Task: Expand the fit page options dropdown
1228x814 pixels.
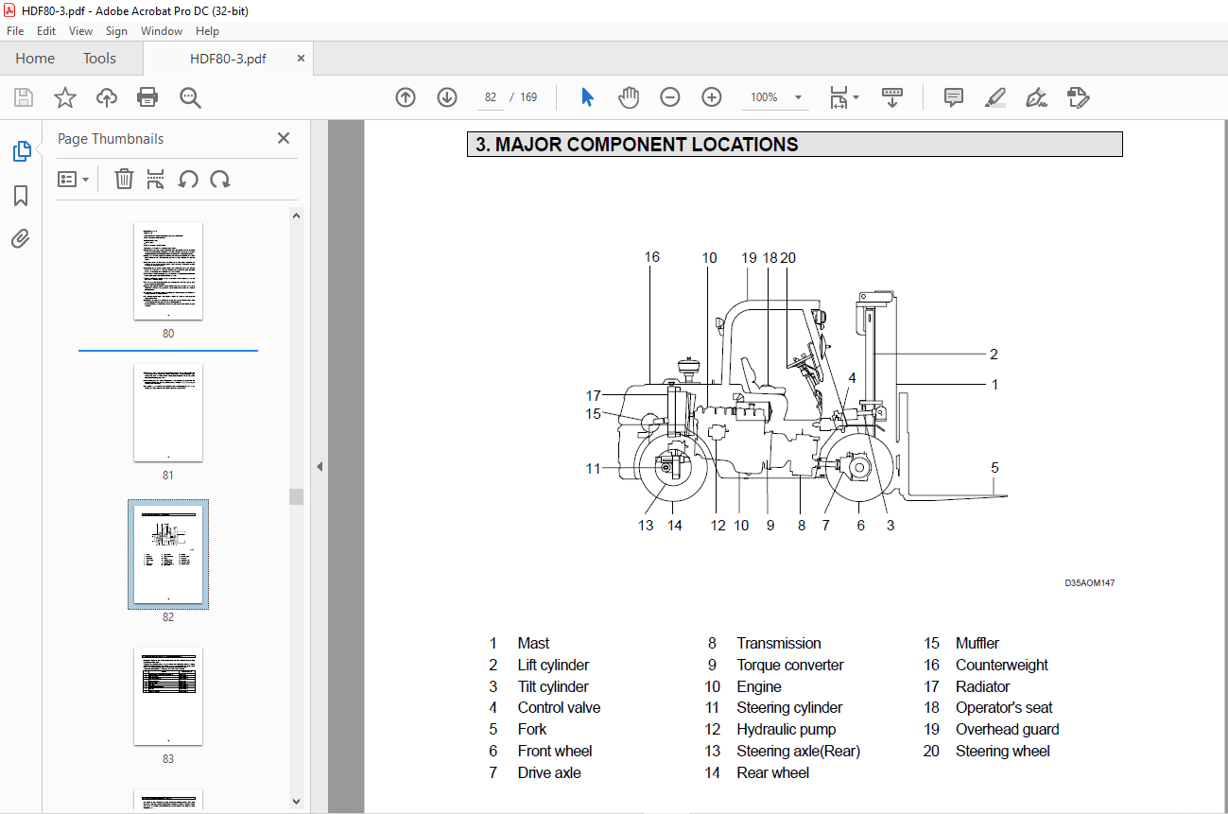Action: tap(856, 97)
